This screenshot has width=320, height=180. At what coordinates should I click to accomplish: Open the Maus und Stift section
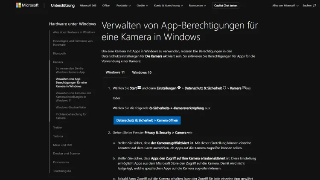point(62,145)
